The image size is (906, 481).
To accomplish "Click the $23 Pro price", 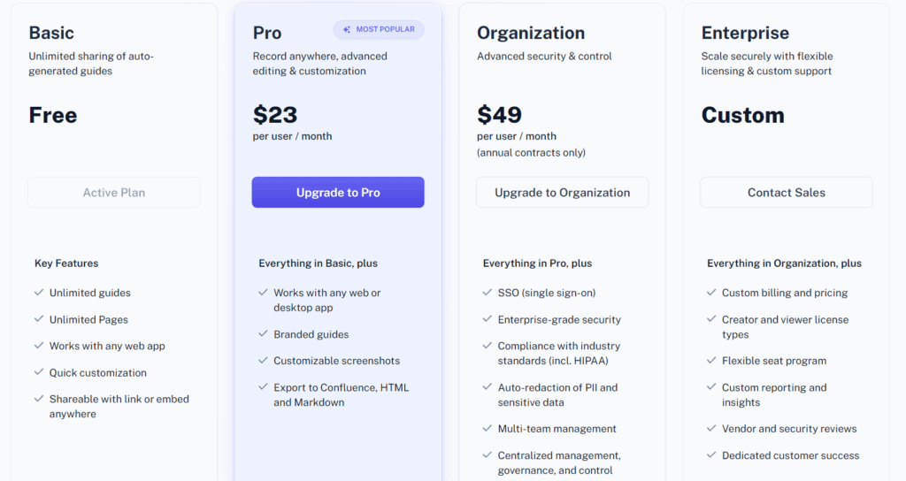I will 275,115.
